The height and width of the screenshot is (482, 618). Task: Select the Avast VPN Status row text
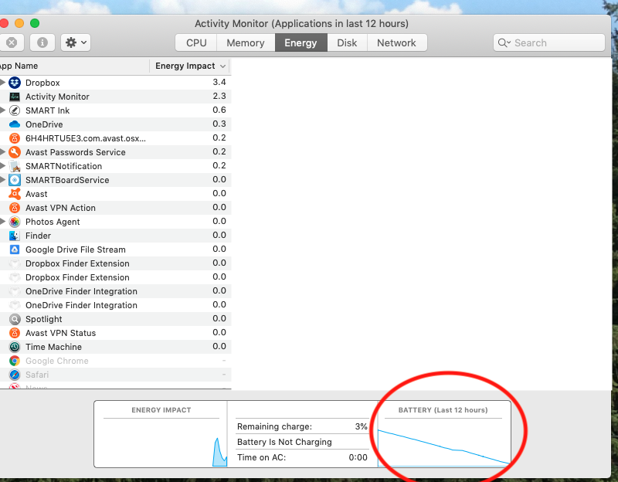coord(60,333)
